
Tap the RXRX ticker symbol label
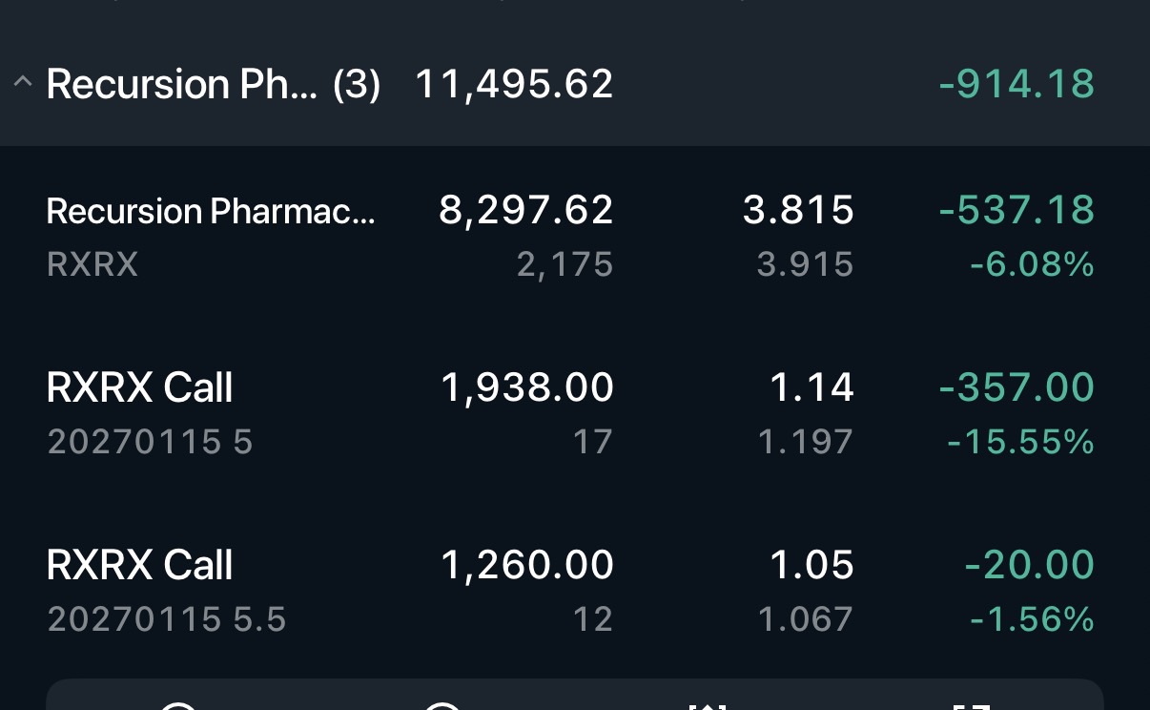pos(92,264)
